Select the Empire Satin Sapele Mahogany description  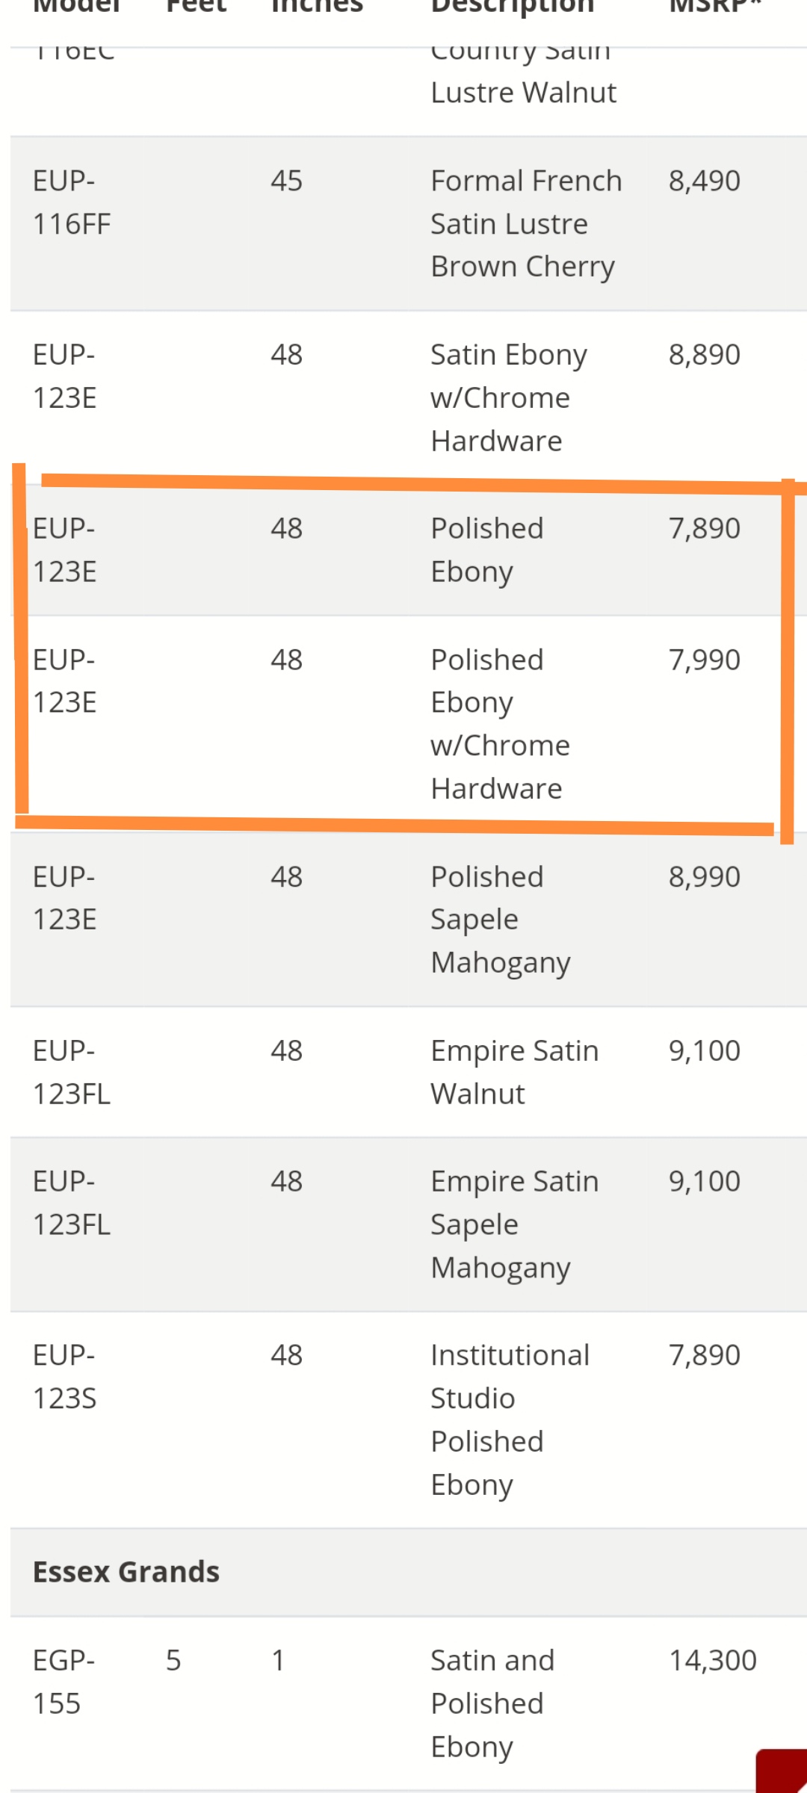[x=514, y=1224]
